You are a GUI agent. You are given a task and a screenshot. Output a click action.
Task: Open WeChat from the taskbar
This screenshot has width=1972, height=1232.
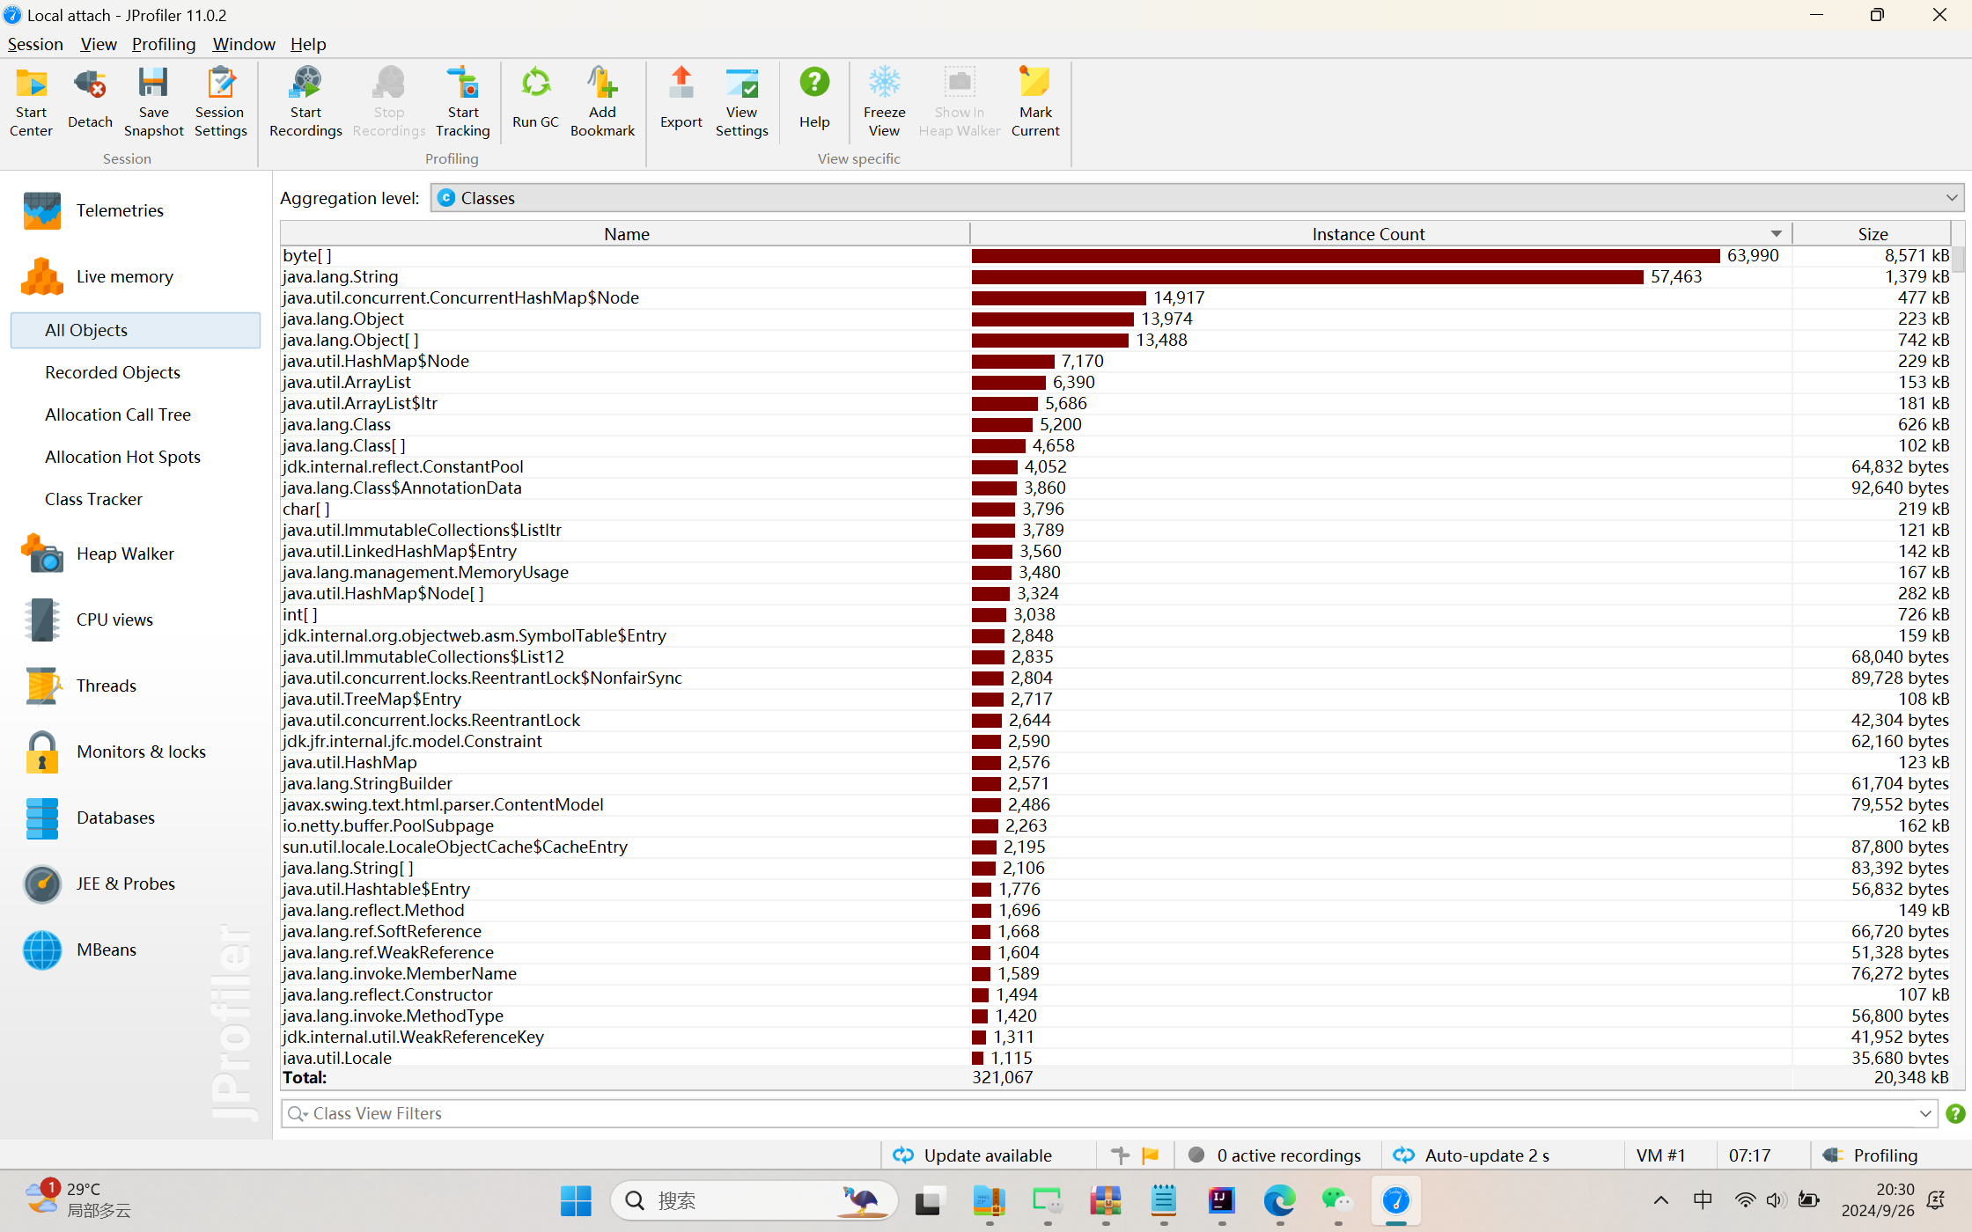[1336, 1200]
